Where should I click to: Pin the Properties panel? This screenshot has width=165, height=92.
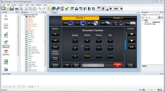tap(161, 12)
